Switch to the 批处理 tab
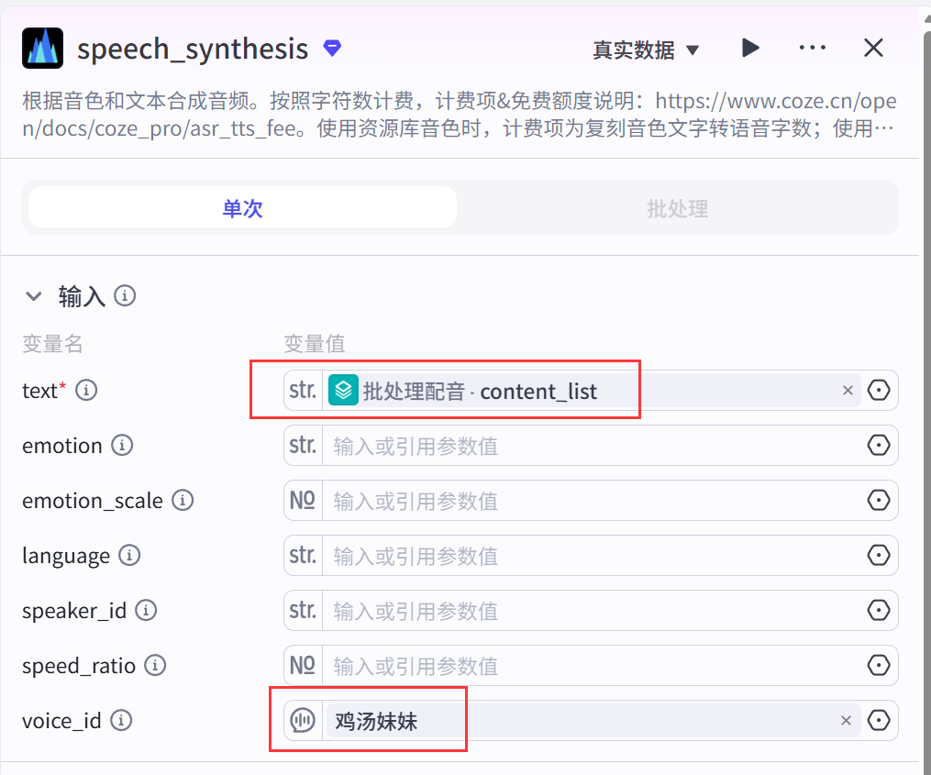The image size is (931, 775). tap(677, 208)
